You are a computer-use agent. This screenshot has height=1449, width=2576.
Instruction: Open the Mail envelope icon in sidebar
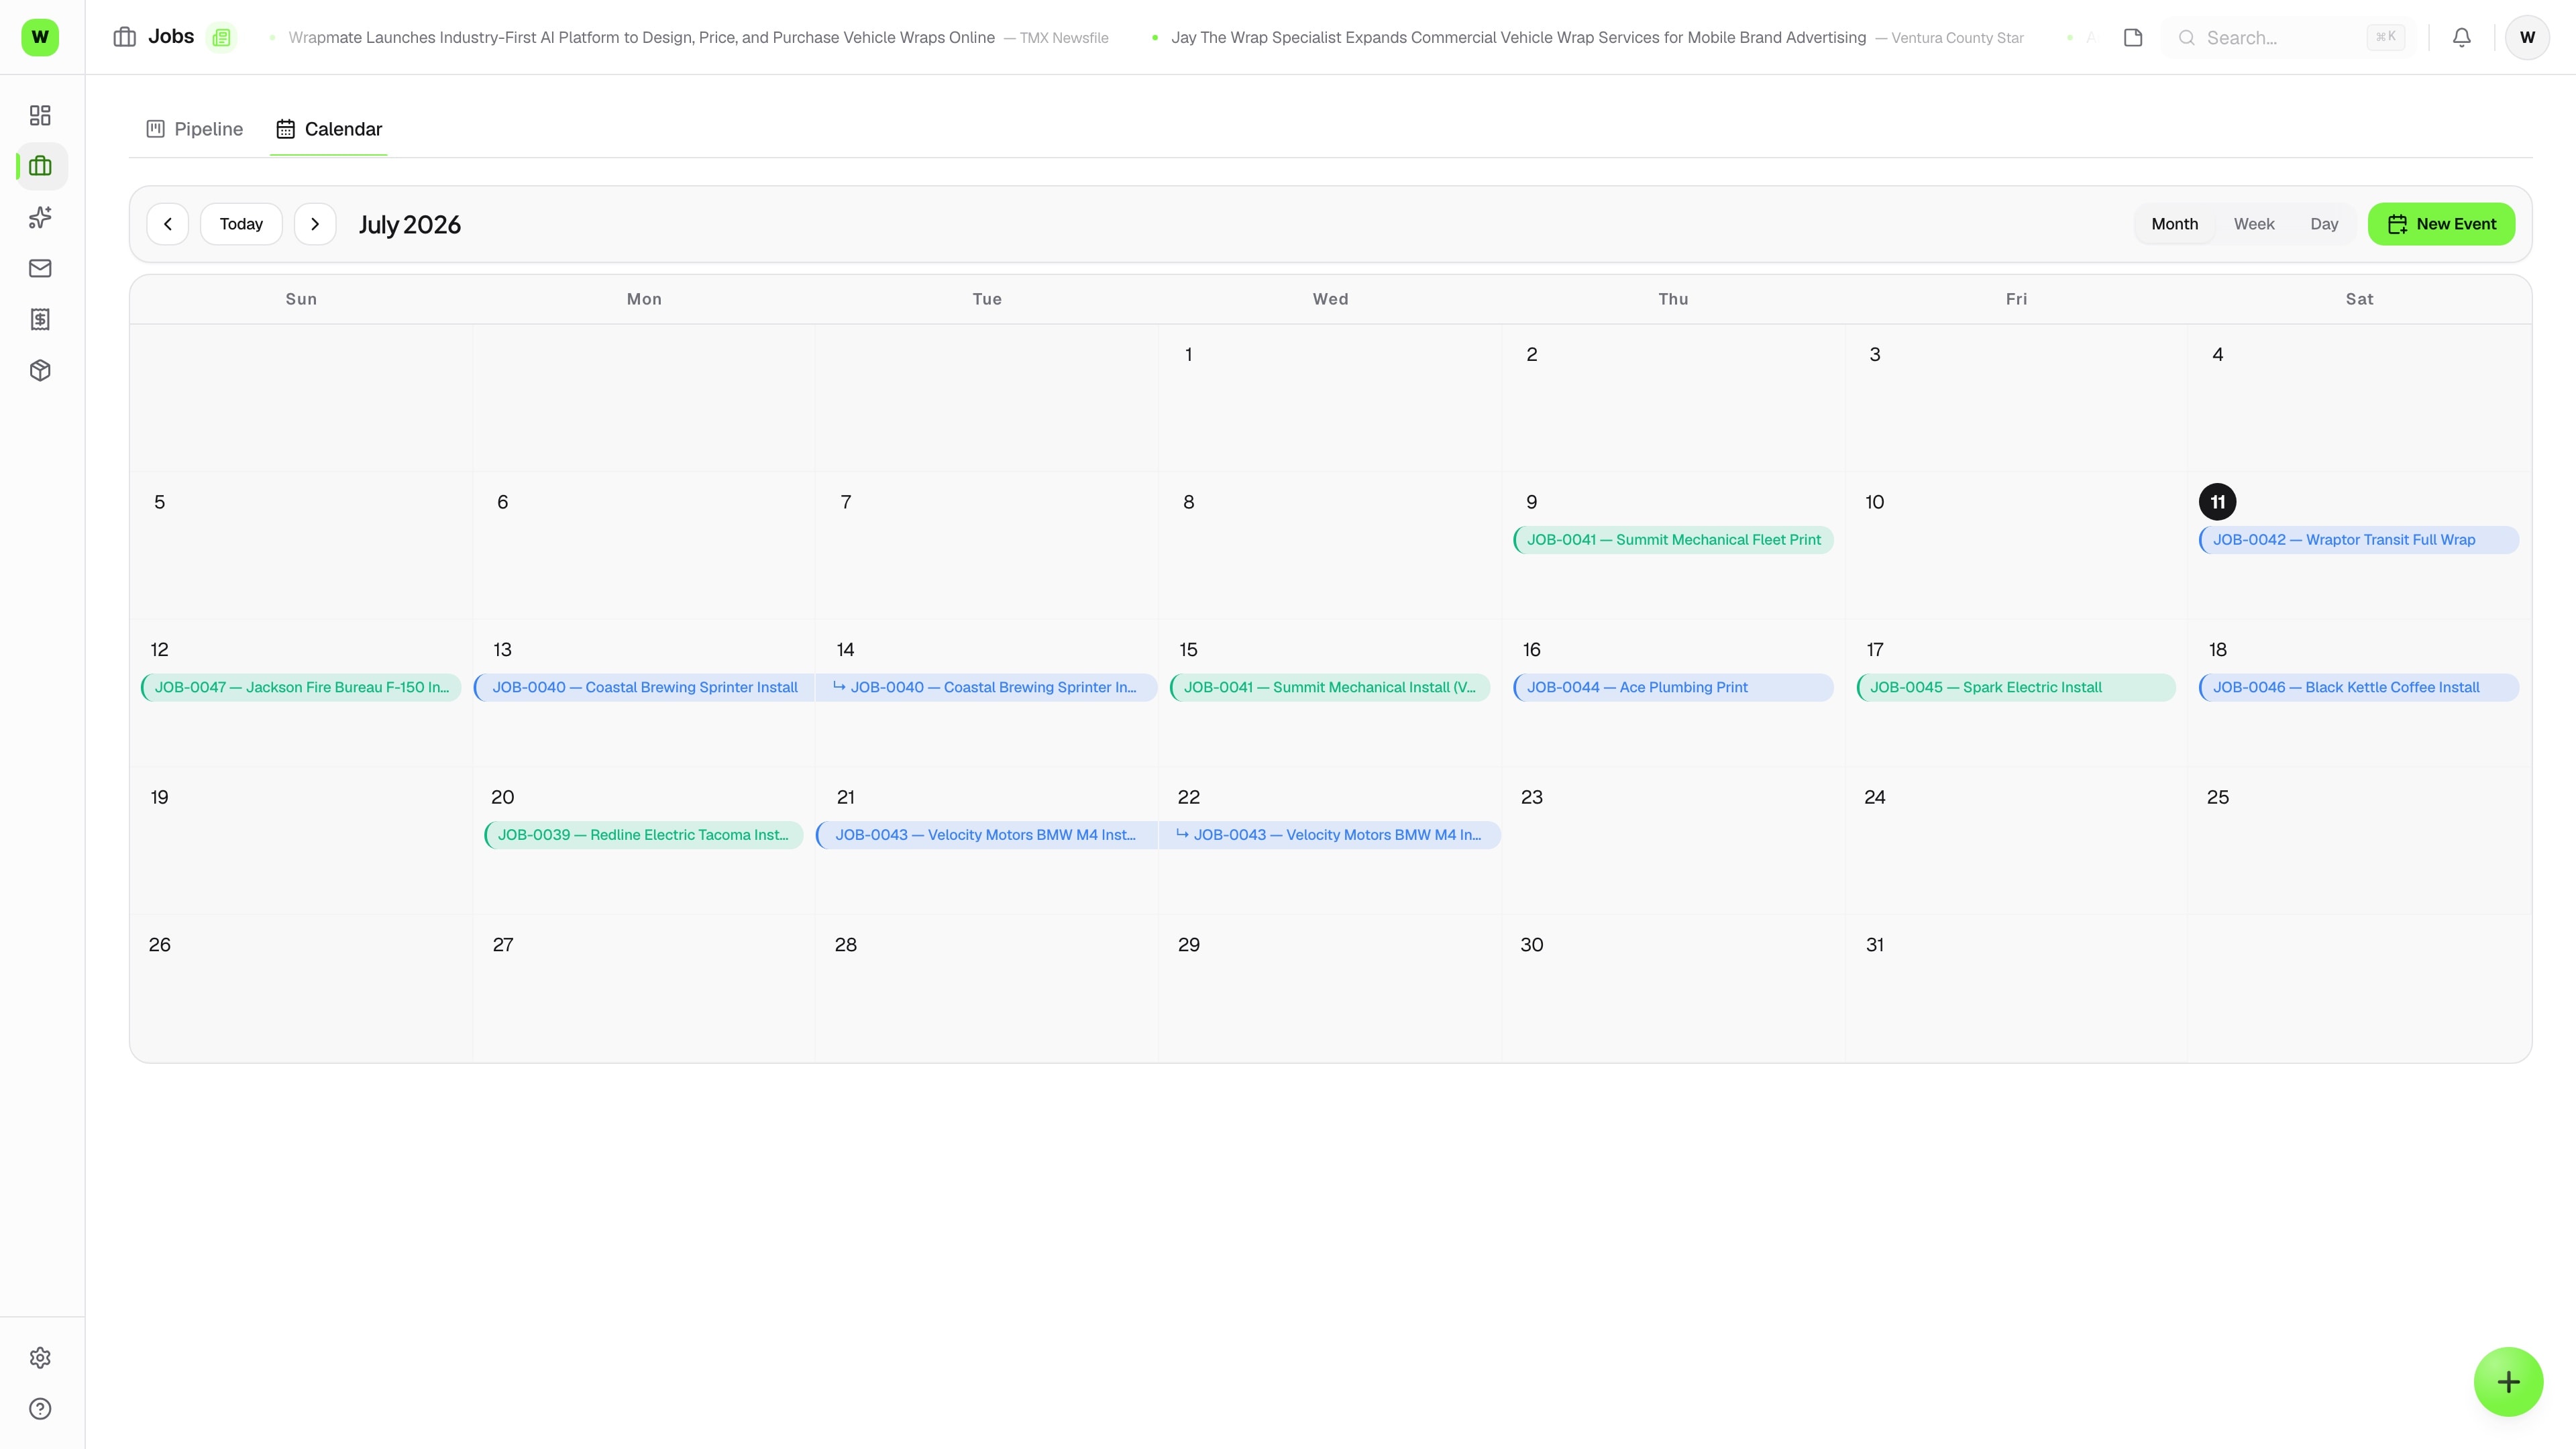(40, 268)
